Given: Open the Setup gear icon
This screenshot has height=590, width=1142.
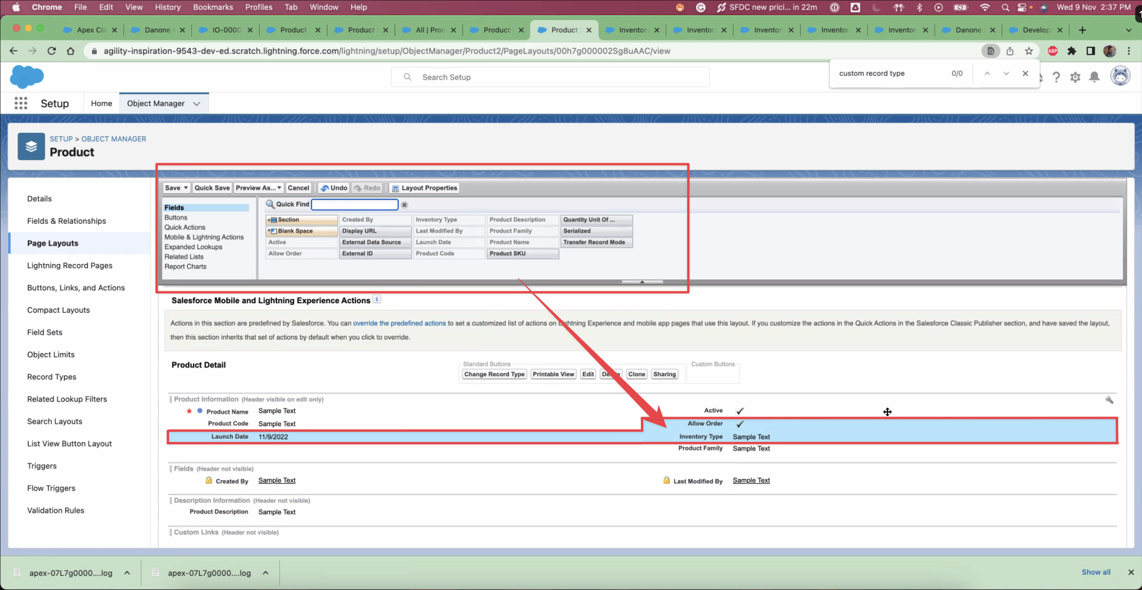Looking at the screenshot, I should coord(1075,77).
